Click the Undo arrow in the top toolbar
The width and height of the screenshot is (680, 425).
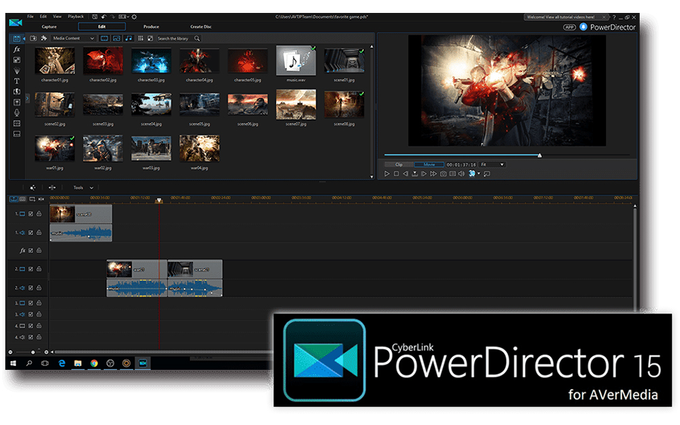(104, 16)
